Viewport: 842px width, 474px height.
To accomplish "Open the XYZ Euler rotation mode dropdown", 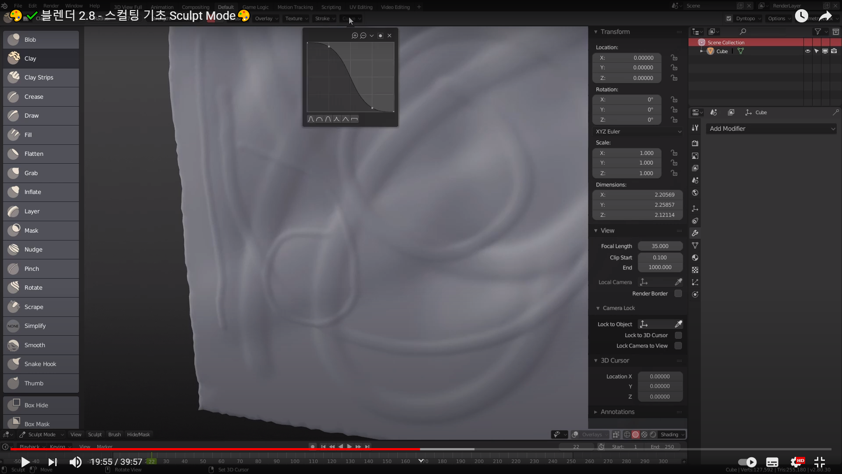I will [638, 132].
